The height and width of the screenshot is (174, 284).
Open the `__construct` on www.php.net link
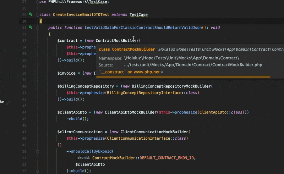coord(129,72)
